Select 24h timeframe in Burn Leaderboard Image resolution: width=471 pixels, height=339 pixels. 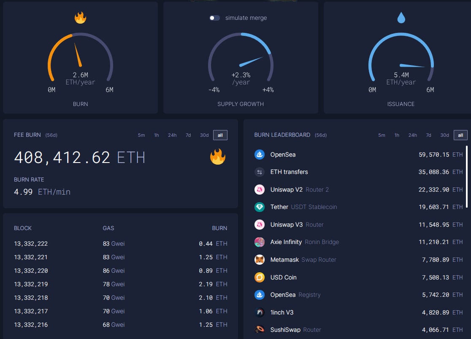click(412, 135)
